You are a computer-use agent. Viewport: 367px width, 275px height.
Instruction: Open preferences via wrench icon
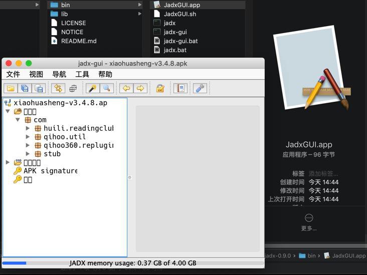pos(200,88)
